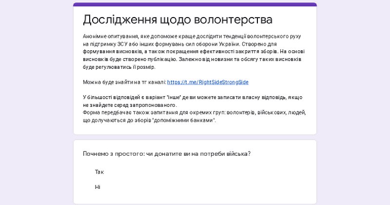This screenshot has width=390, height=205.
Task: Click the sentence starting "Форма передбачає також"
Action: (194, 116)
